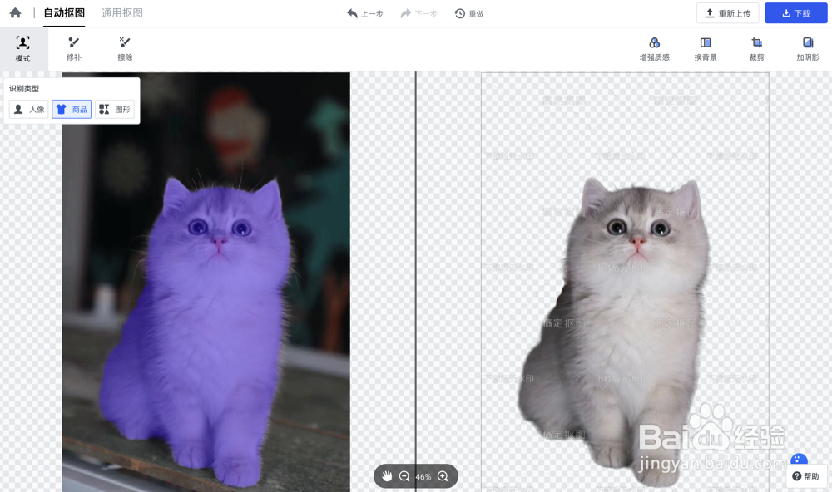
Task: Go to the home page icon
Action: pyautogui.click(x=15, y=12)
